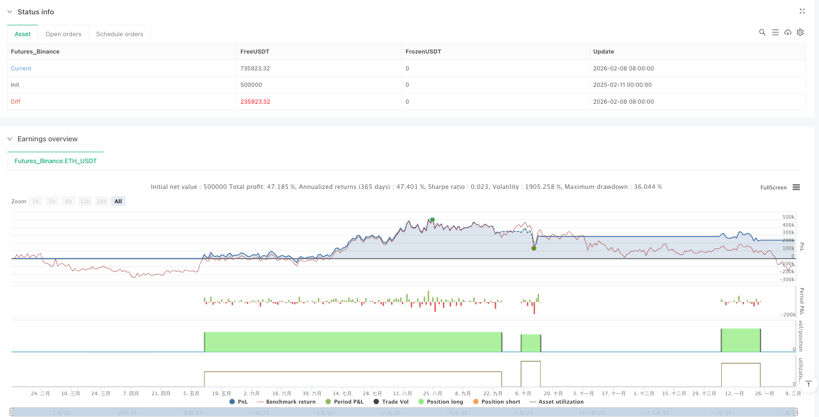This screenshot has width=819, height=417.
Task: Click the cloud download icon
Action: point(788,32)
